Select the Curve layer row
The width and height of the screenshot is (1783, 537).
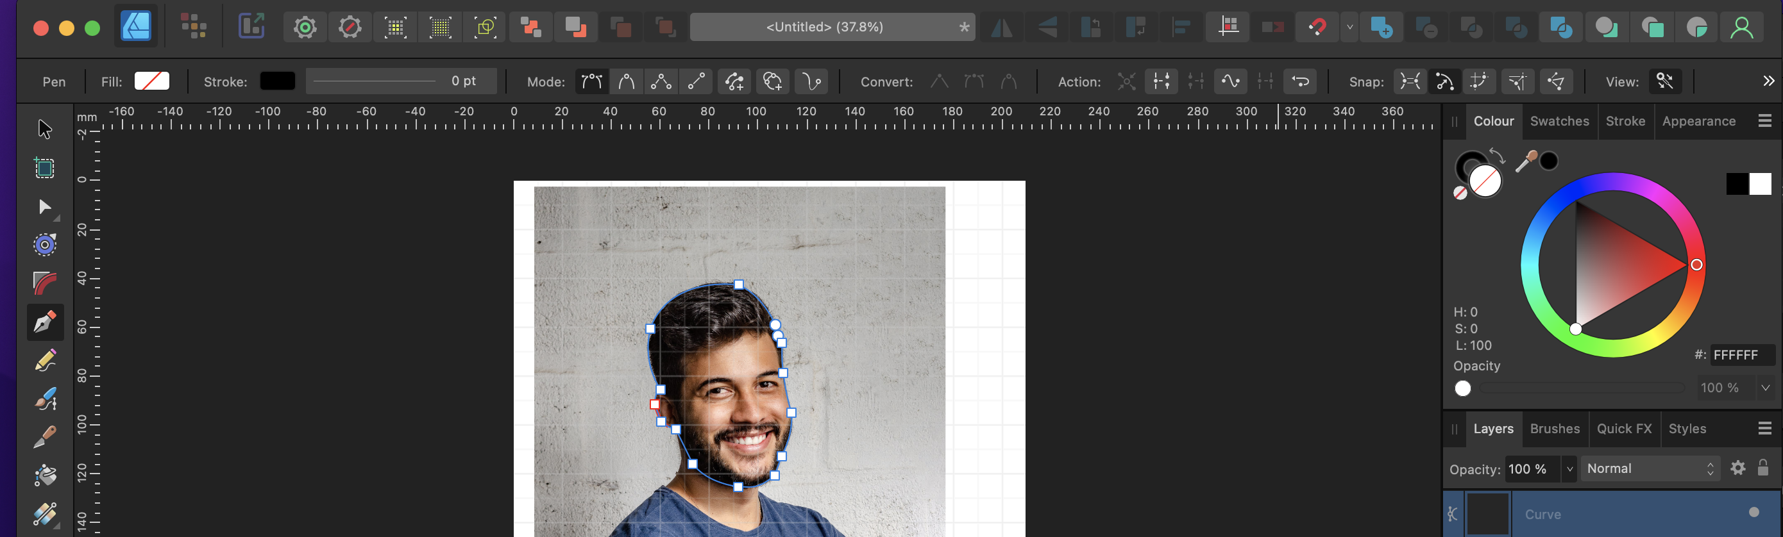1613,513
